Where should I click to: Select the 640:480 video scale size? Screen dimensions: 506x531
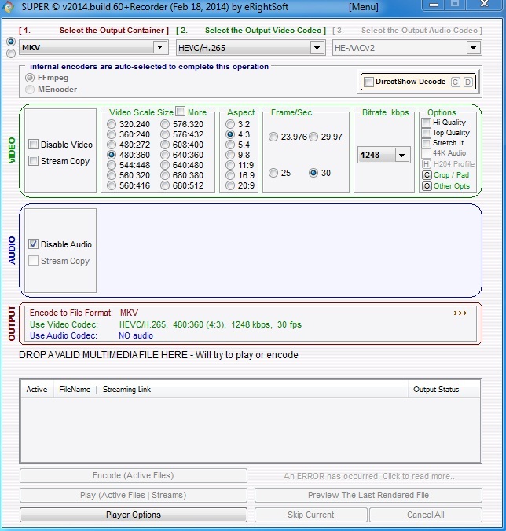[x=165, y=166]
